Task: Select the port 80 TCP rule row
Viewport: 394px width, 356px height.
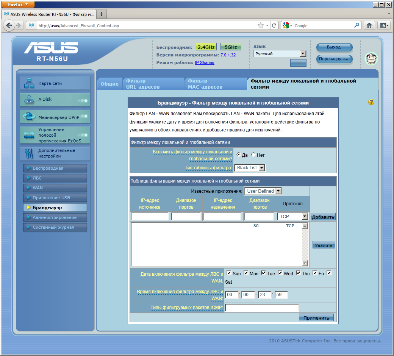Action: pos(217,226)
